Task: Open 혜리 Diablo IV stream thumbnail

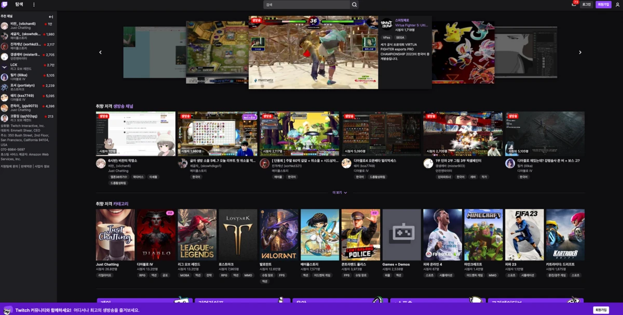Action: click(381, 134)
